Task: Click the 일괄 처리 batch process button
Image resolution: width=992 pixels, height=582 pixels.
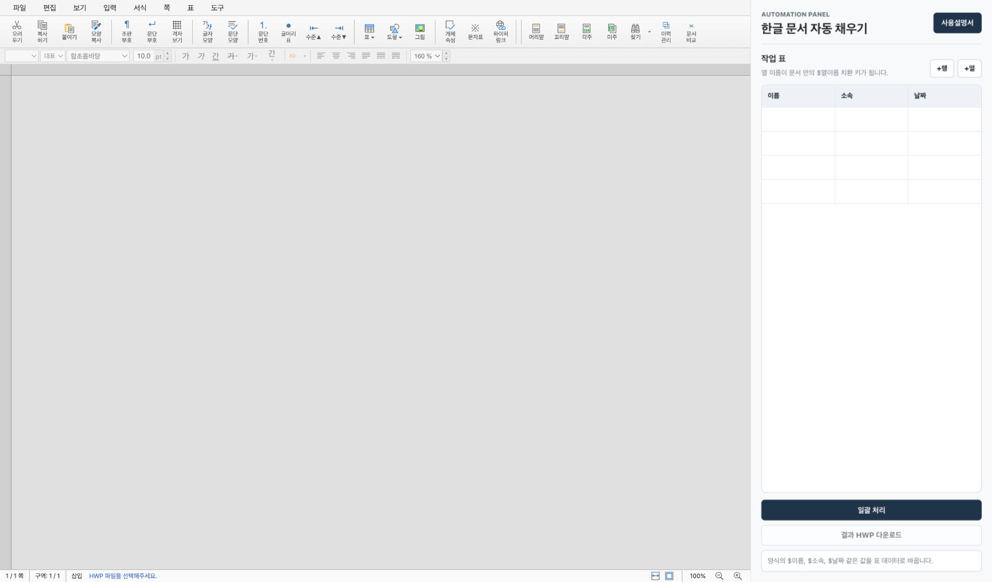Action: point(871,510)
